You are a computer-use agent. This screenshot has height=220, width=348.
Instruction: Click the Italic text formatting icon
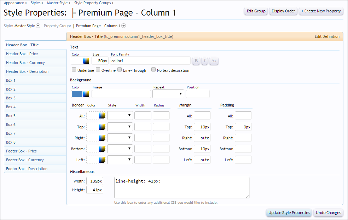pos(205,61)
